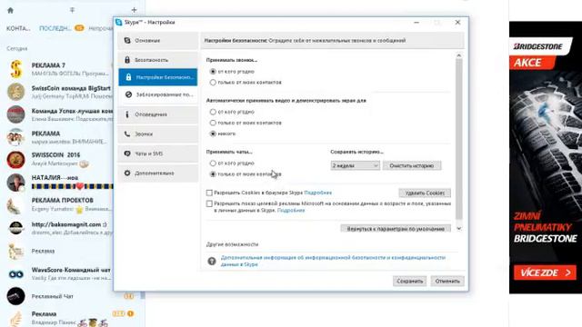Select Настройки безопасности submenu item
The height and width of the screenshot is (327, 582).
point(158,77)
